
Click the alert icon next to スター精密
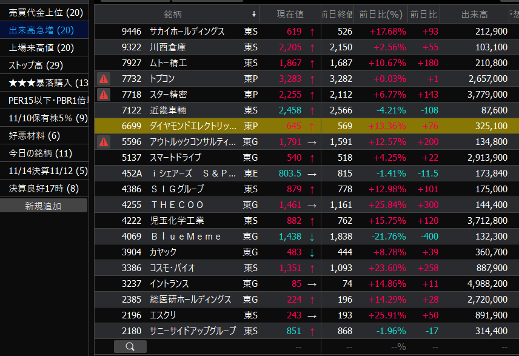tap(104, 94)
